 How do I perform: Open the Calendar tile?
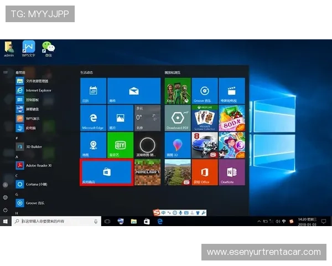coord(93,91)
